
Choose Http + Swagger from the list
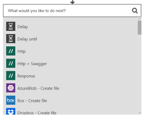(x=32, y=64)
